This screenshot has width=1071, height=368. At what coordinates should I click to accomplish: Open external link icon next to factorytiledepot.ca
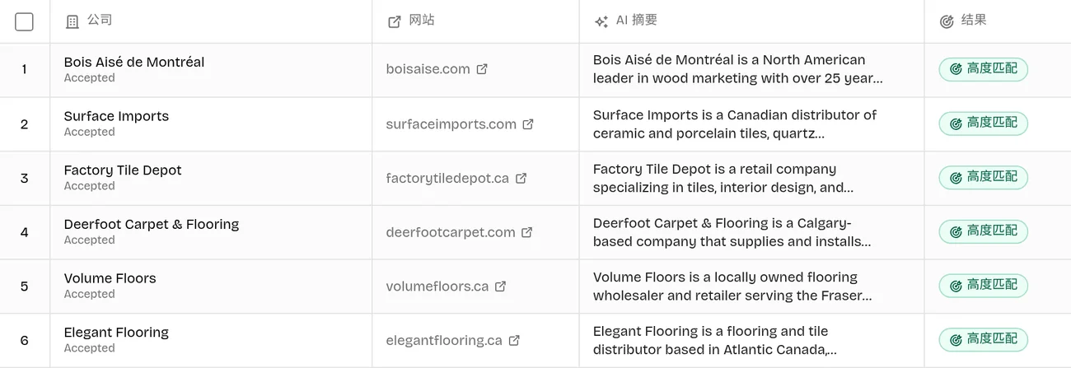tap(521, 178)
